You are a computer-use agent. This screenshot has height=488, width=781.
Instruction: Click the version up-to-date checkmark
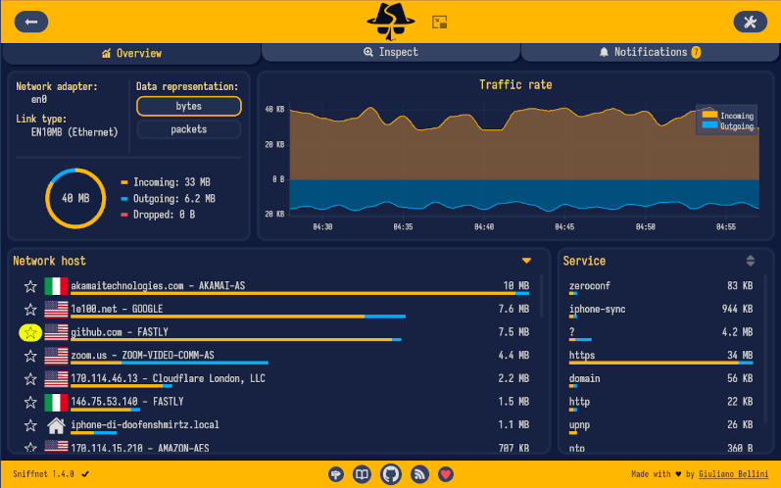tap(85, 473)
